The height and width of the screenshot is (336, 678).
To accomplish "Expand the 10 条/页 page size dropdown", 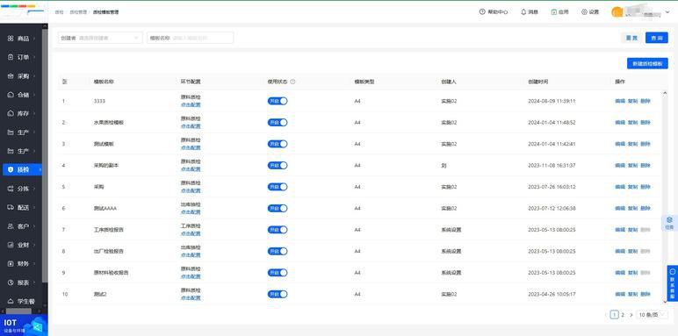I will [652, 315].
